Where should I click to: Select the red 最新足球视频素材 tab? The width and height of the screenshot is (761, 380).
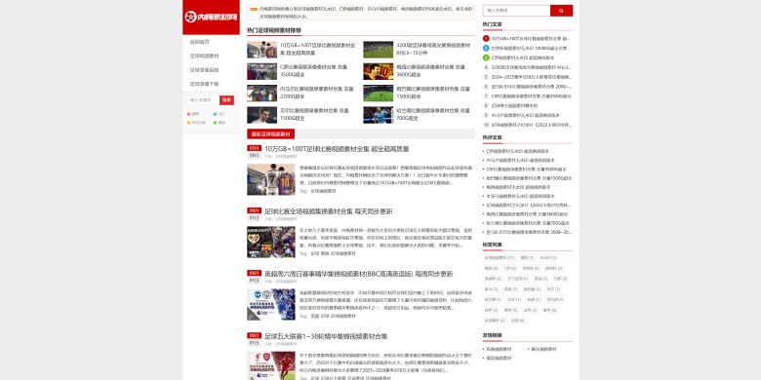(x=270, y=133)
